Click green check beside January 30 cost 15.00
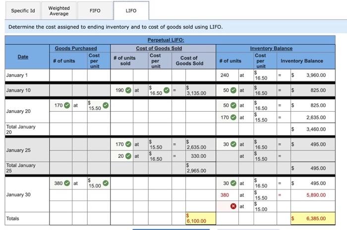 pyautogui.click(x=106, y=183)
